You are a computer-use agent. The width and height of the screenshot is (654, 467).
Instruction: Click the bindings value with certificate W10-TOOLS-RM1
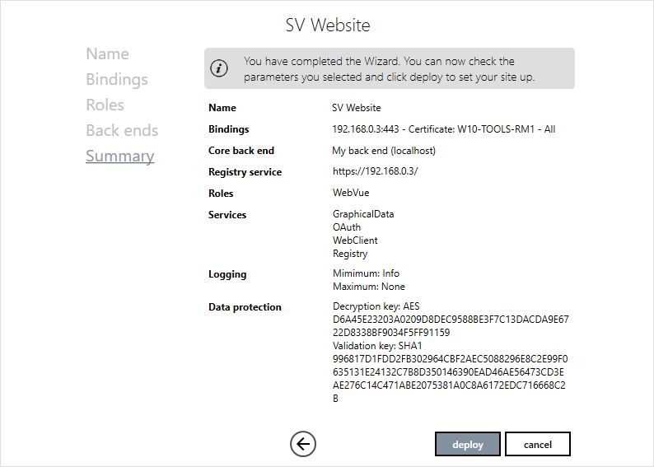point(443,129)
